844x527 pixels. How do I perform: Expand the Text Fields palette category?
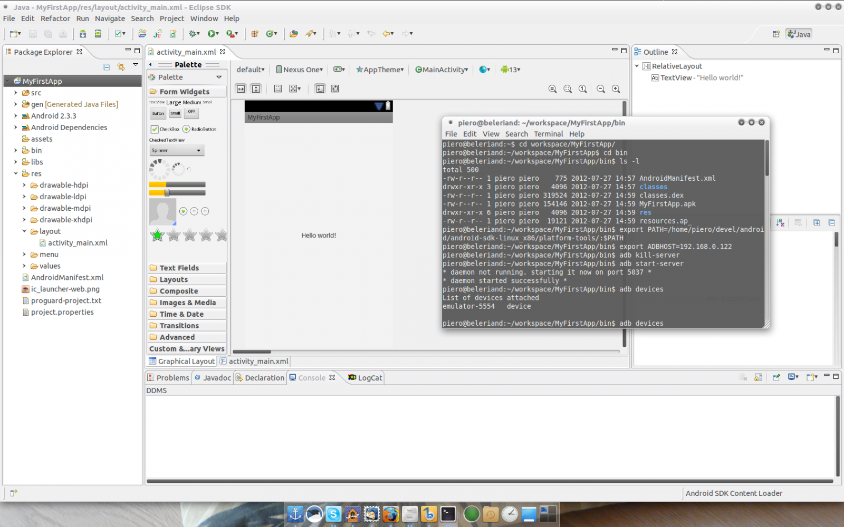pyautogui.click(x=179, y=268)
